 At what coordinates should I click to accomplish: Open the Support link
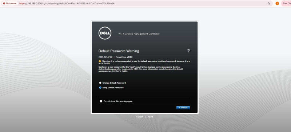(140, 117)
